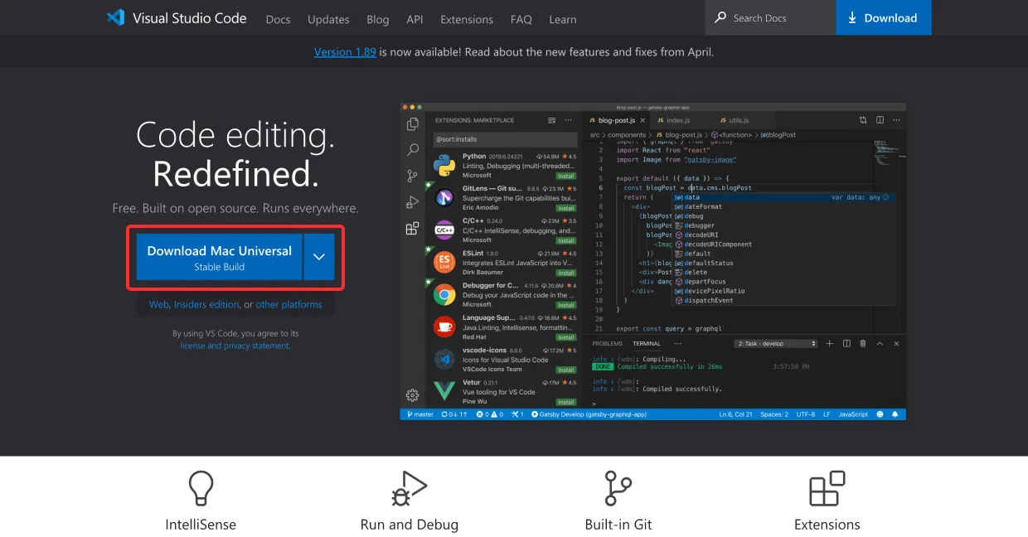Follow the other platforms link
The image size is (1028, 537).
pos(289,304)
